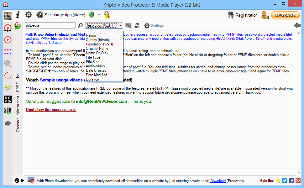Screen dimensions: 304x188
Task: Click the Twitter share icon
Action: 285,180
